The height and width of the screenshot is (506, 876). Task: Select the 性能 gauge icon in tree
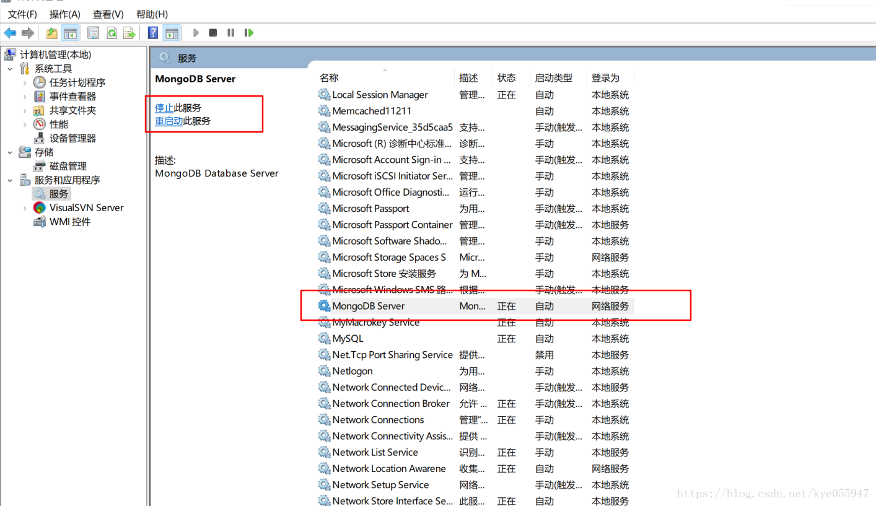coord(40,124)
